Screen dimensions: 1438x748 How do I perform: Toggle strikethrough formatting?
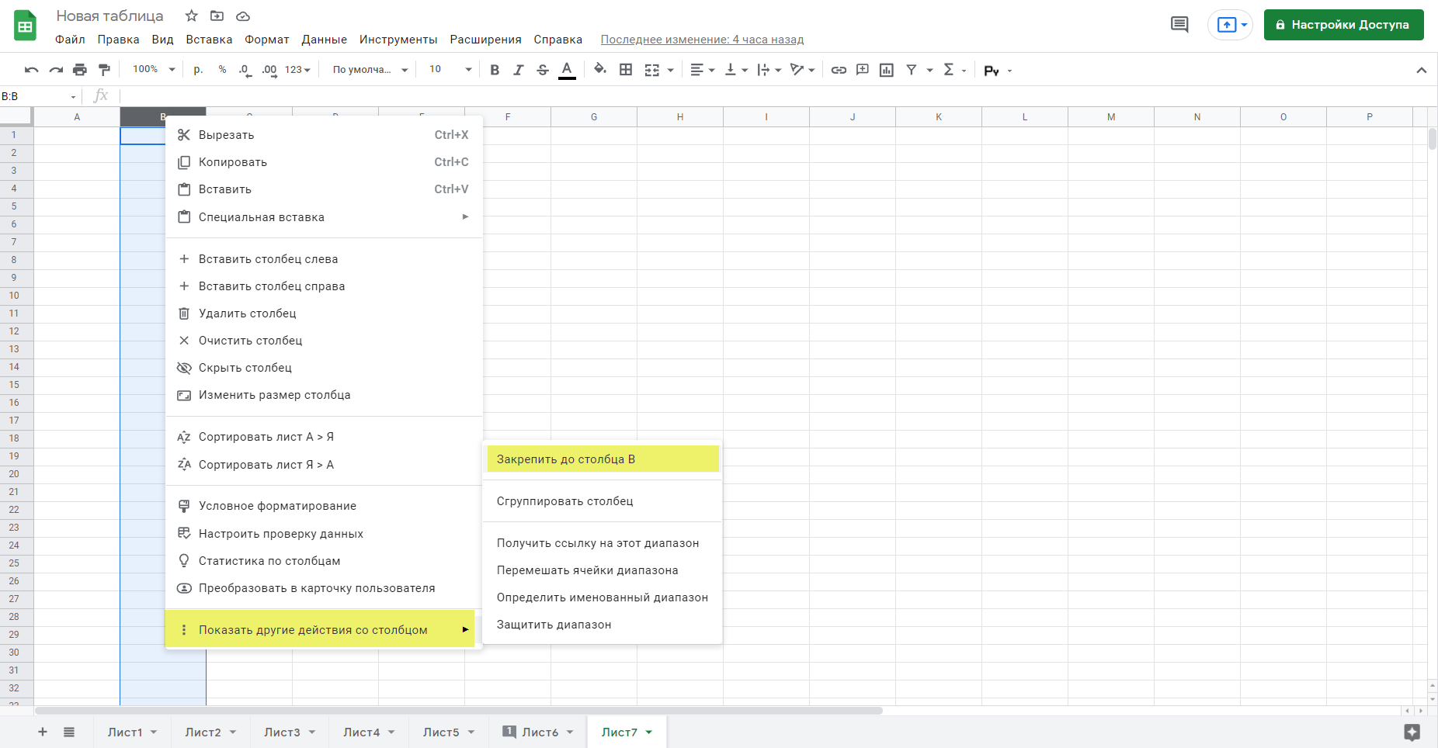tap(543, 70)
